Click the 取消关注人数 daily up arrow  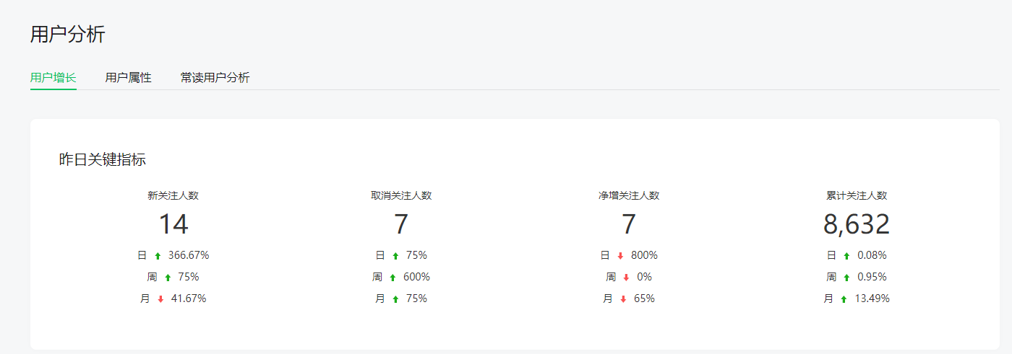395,256
